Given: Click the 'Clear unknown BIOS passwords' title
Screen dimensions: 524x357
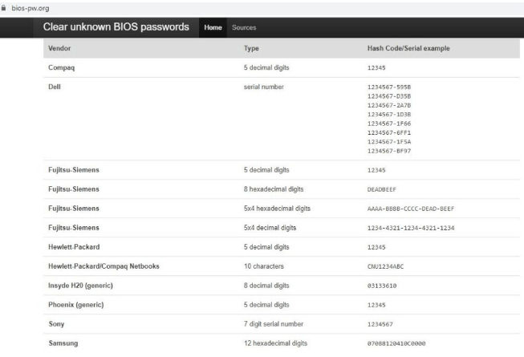Looking at the screenshot, I should (x=116, y=27).
